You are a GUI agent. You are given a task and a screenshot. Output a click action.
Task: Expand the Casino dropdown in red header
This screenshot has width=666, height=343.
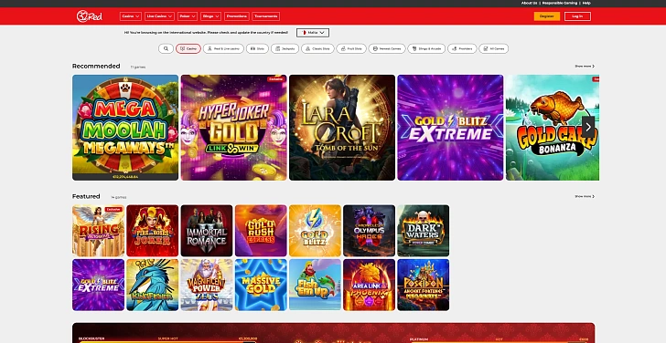[x=131, y=16]
